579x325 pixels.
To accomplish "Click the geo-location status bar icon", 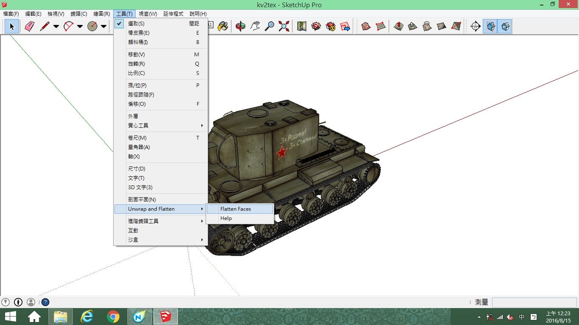I will (x=5, y=302).
